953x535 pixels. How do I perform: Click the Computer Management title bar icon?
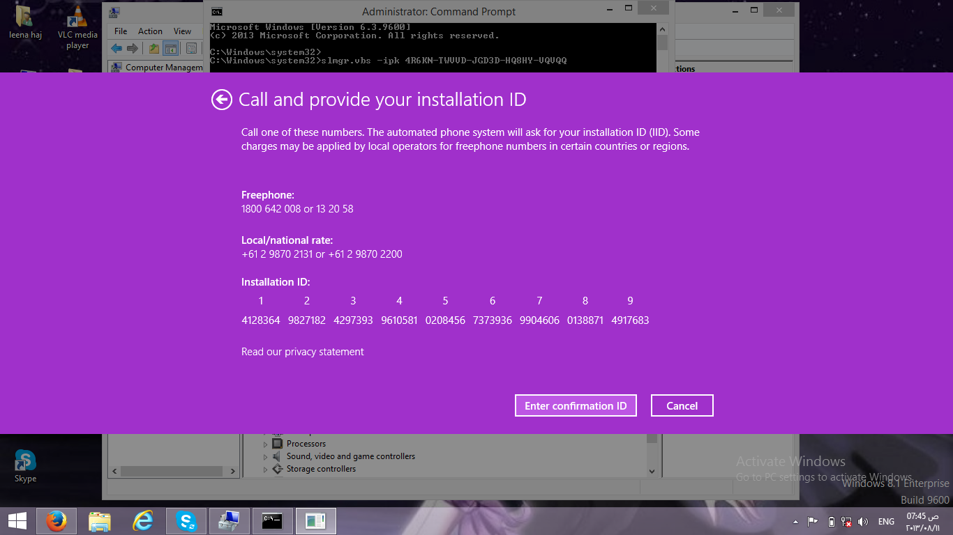[114, 12]
